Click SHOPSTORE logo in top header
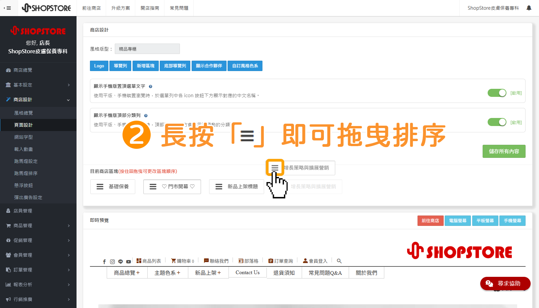The image size is (539, 308). point(46,8)
